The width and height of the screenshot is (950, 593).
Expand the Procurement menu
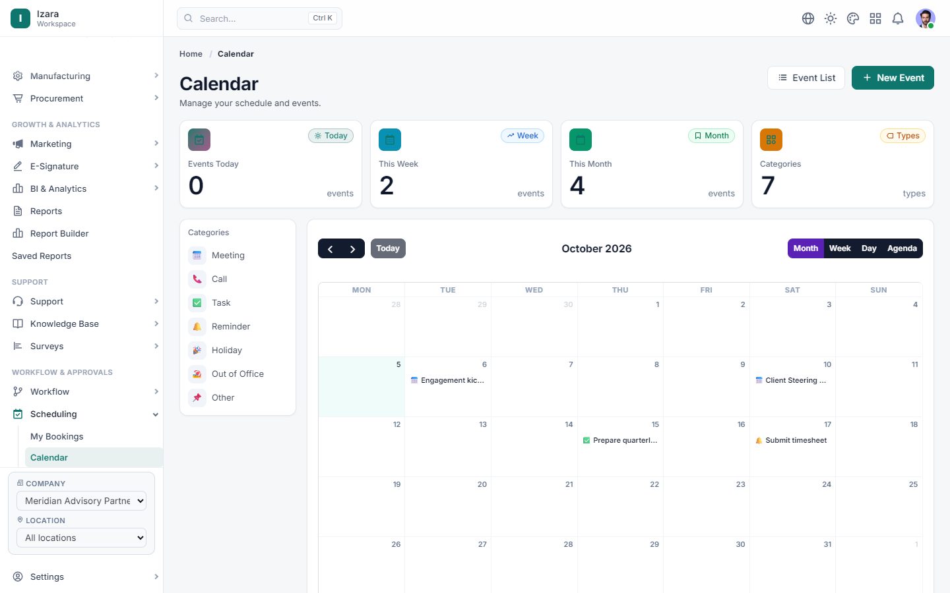(86, 98)
